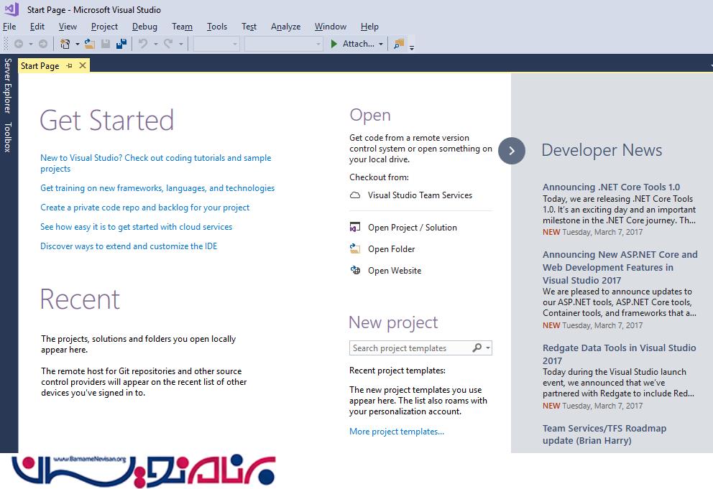Click the Open Project / Solution link
This screenshot has height=489, width=713.
coord(413,227)
